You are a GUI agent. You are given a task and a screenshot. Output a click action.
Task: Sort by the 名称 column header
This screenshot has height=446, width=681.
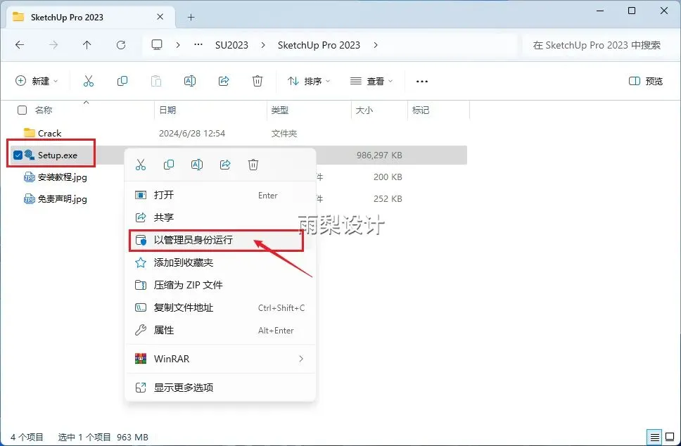point(44,110)
